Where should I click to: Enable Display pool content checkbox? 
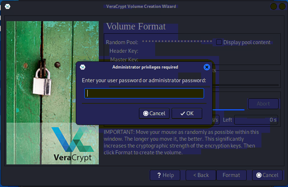(x=219, y=42)
